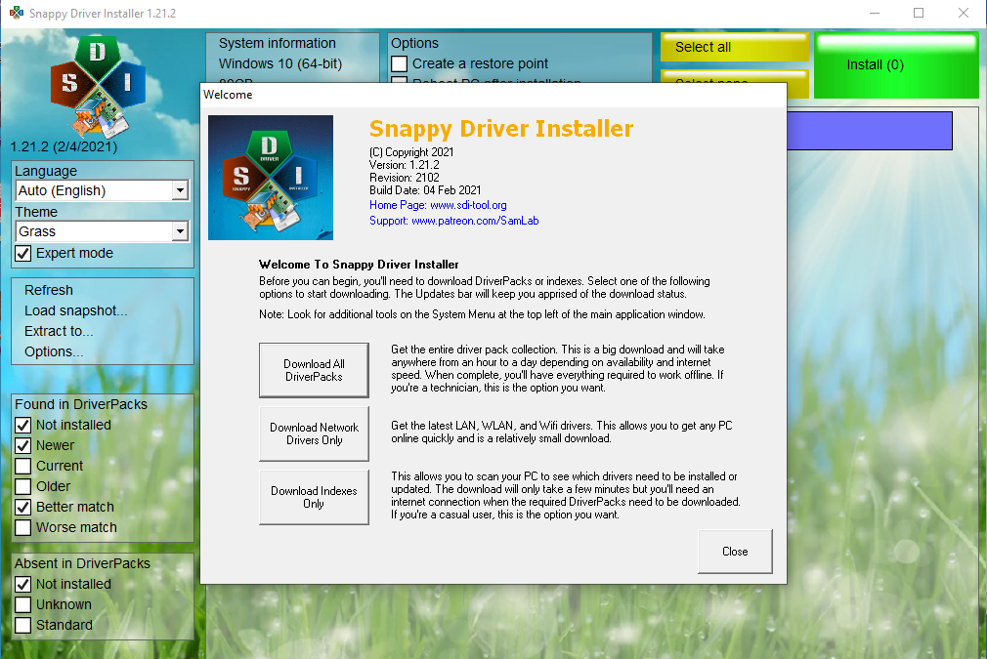Screen dimensions: 987x659
Task: Click Download Indexes Only
Action: 313,496
